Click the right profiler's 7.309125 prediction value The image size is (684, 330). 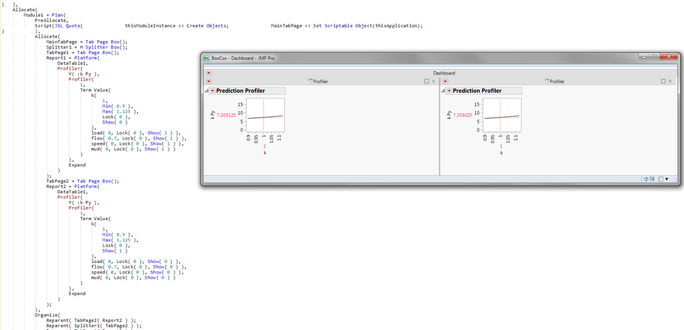(x=462, y=115)
